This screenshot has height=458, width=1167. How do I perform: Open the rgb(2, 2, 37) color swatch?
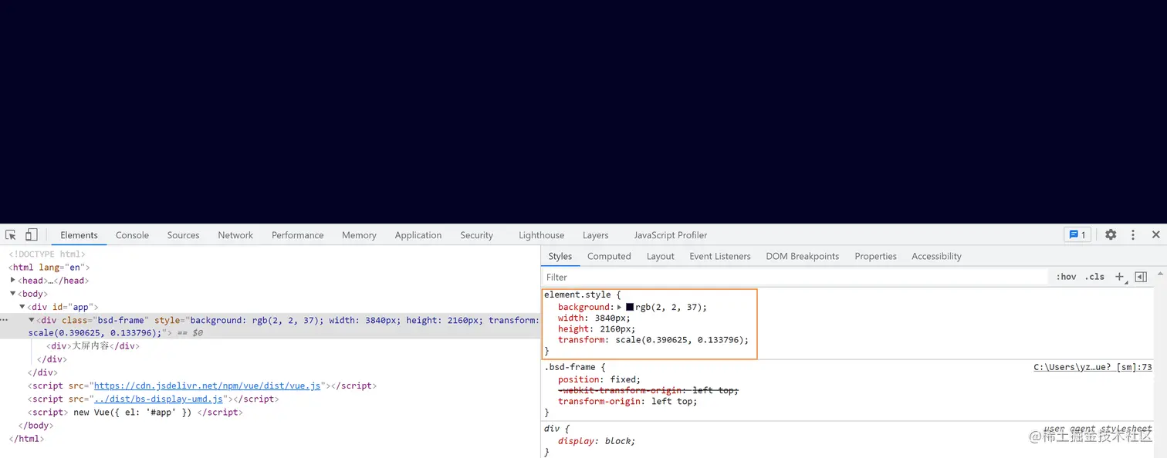point(629,307)
